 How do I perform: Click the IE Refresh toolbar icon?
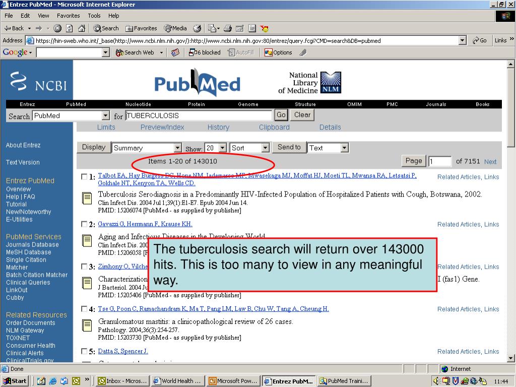click(70, 28)
